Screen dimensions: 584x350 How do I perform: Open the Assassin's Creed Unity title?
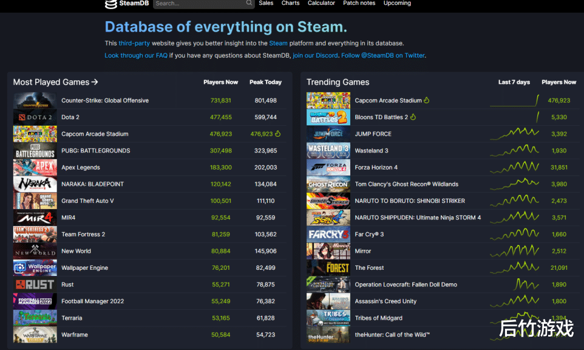tap(385, 301)
